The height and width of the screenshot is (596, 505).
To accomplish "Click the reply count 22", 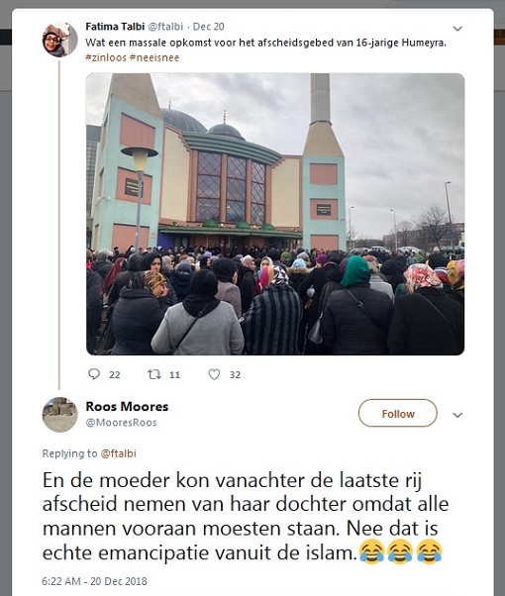I will coord(115,375).
